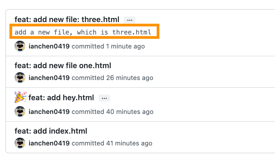Click party popper emoji before hey.html

click(x=21, y=97)
